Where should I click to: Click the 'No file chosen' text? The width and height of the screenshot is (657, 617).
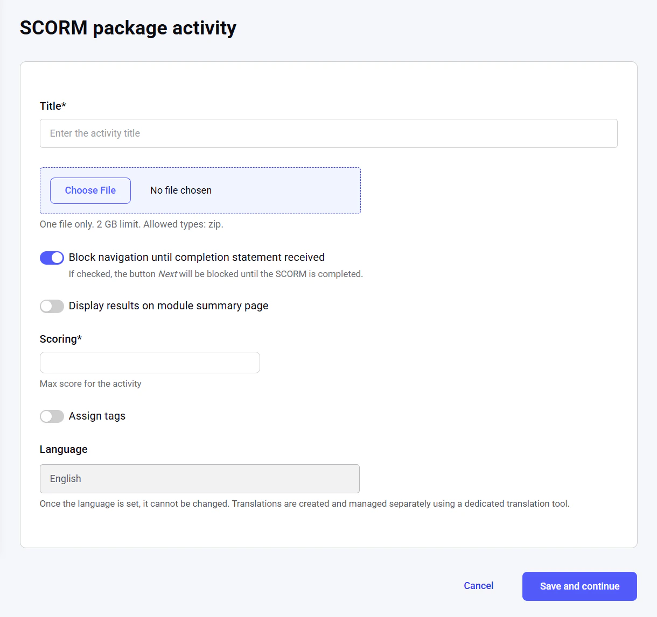click(x=181, y=190)
